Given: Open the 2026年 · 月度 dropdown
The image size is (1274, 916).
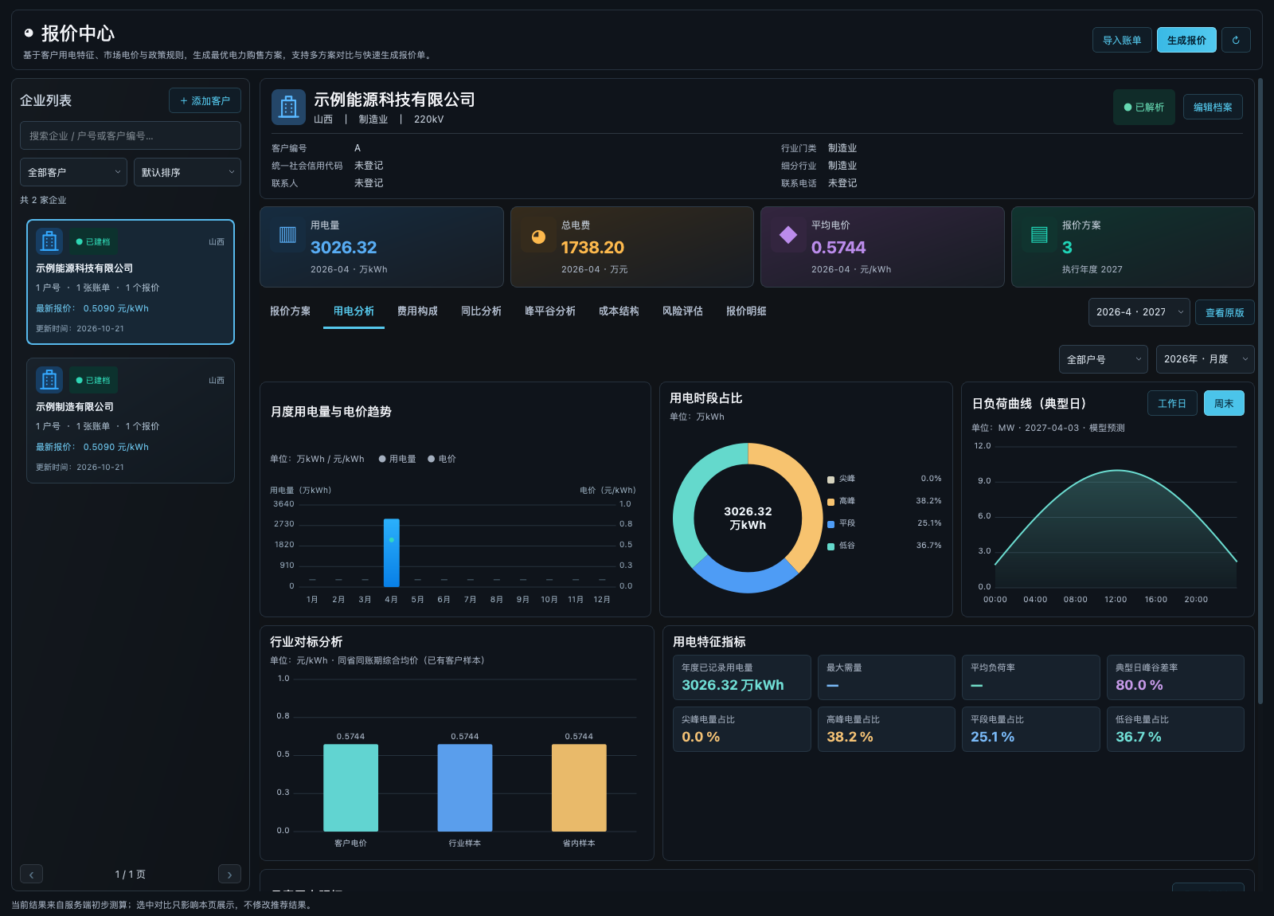Looking at the screenshot, I should (x=1206, y=359).
